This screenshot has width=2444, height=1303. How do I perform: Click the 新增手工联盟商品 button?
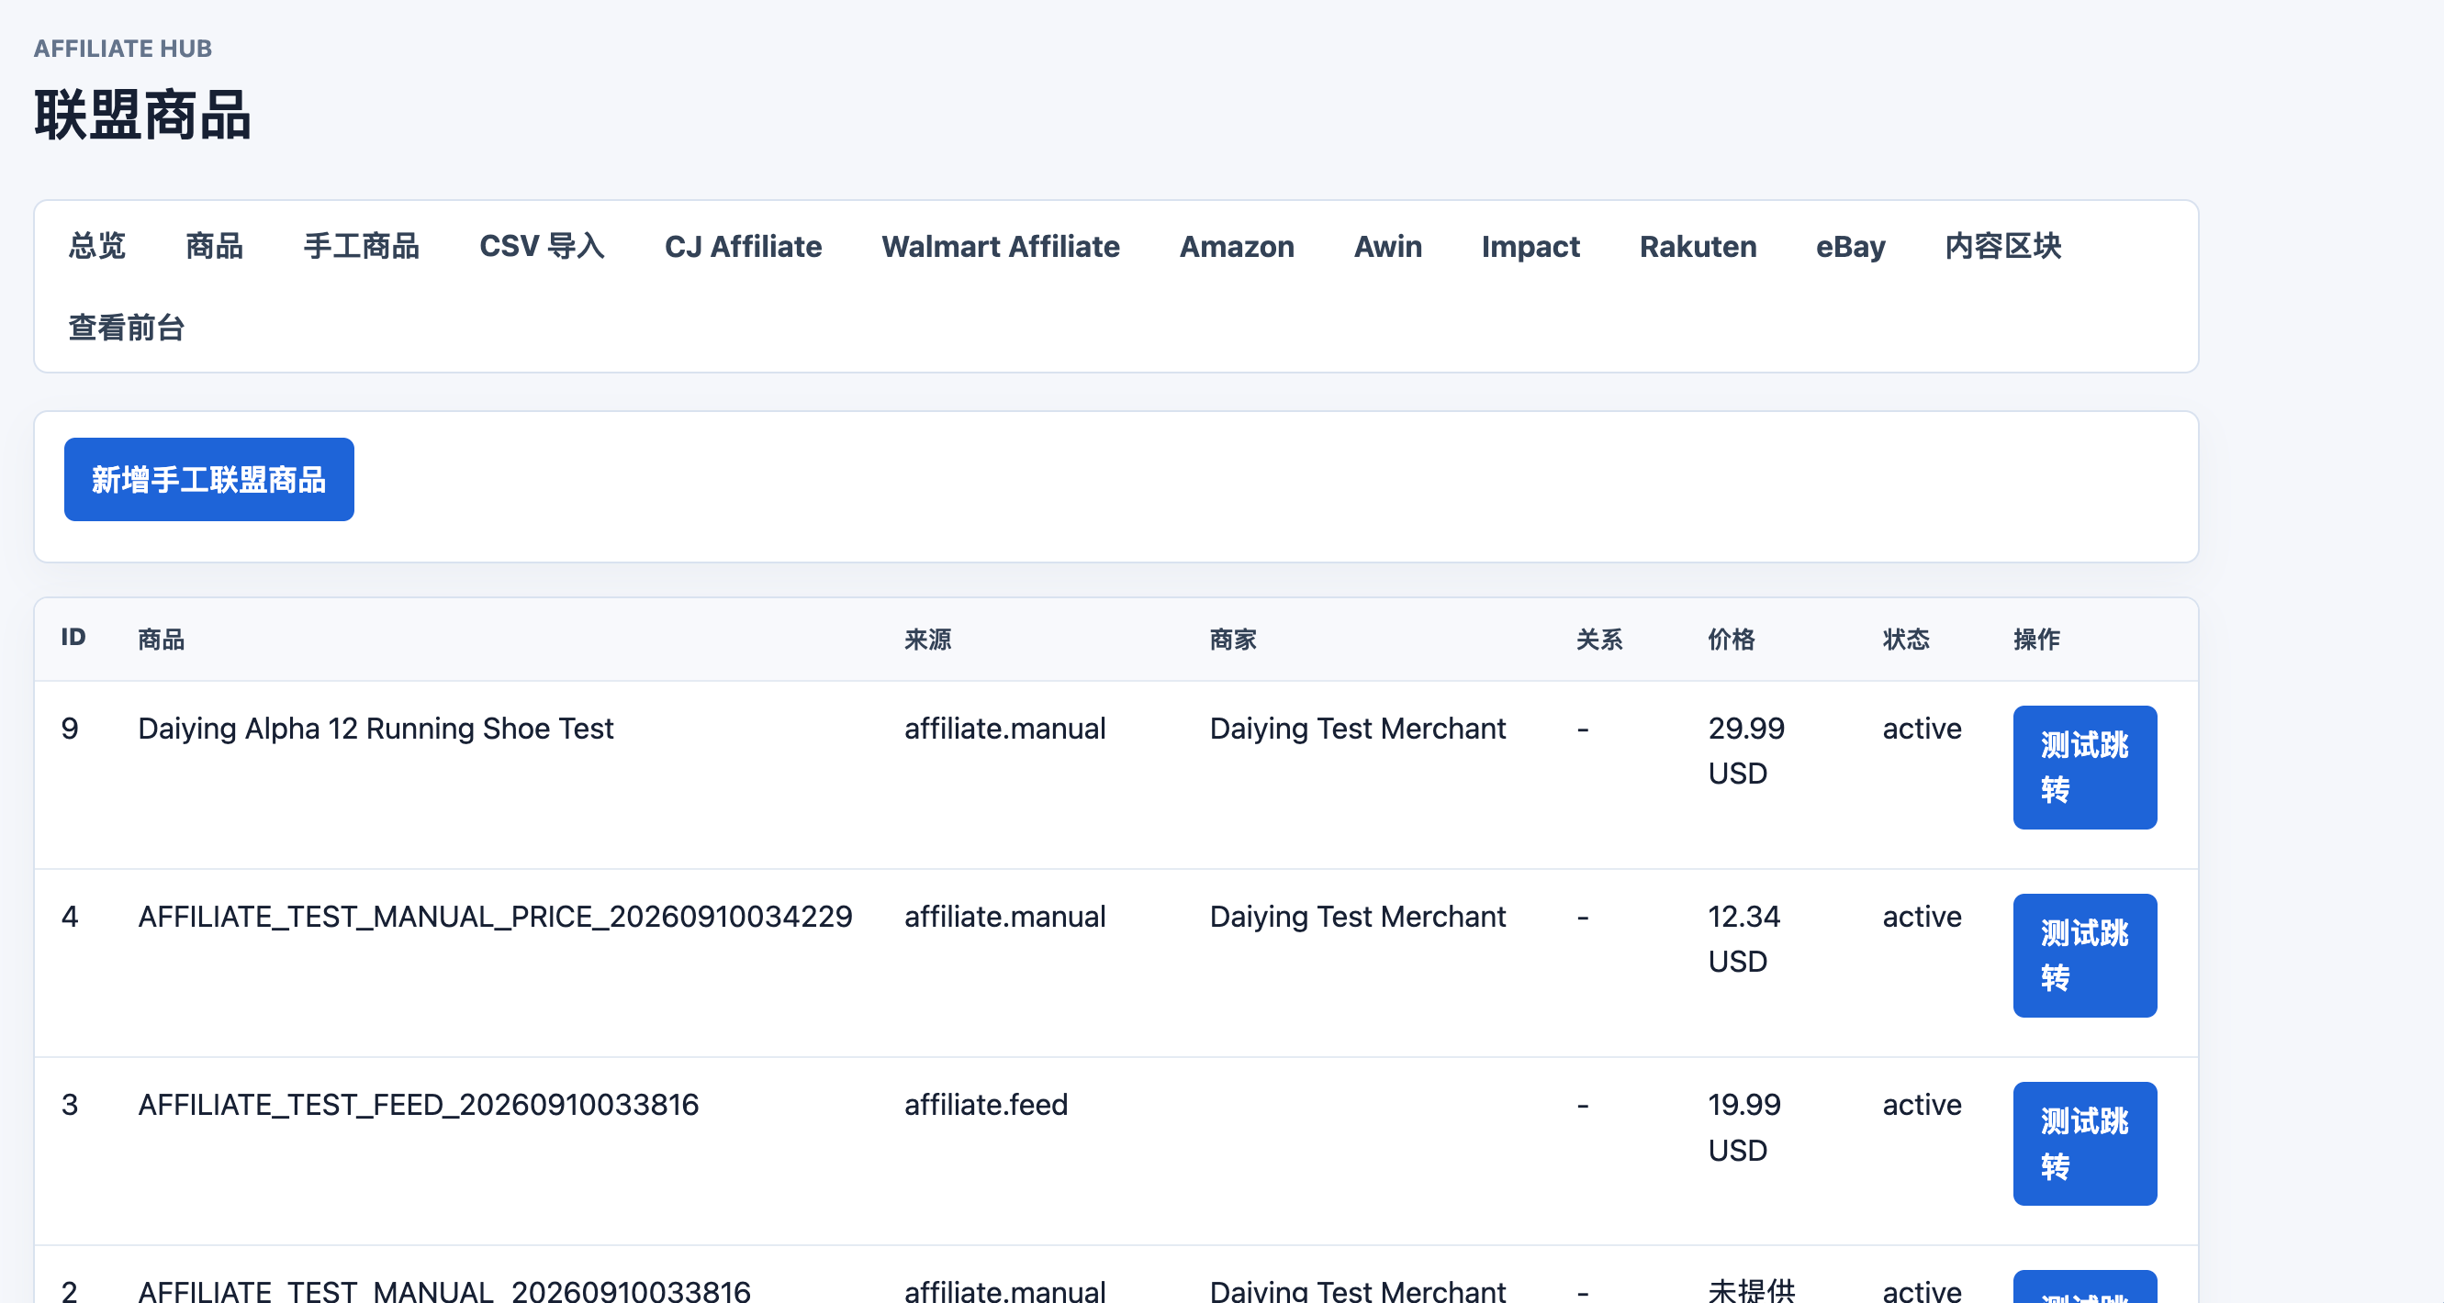point(208,479)
